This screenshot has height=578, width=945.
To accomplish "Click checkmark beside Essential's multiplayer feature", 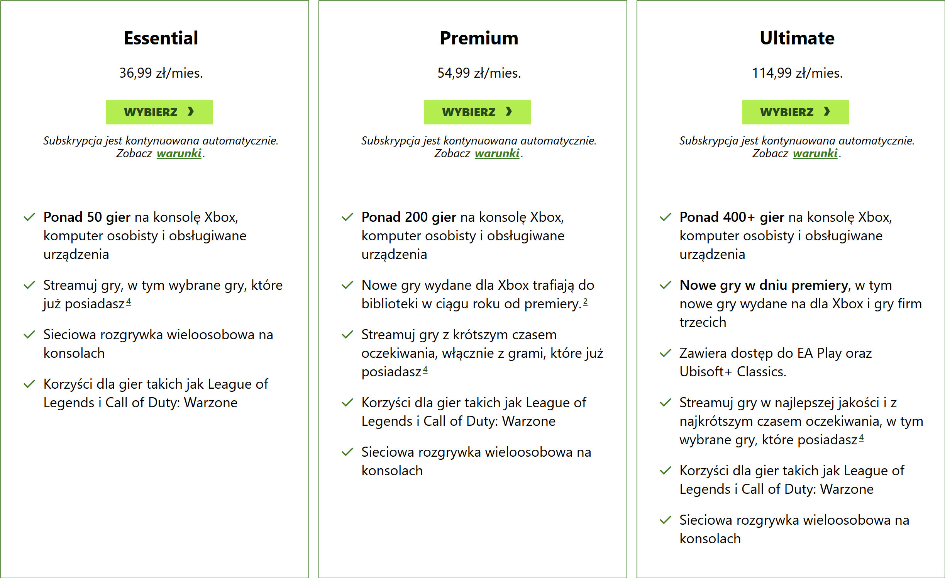I will tap(29, 335).
